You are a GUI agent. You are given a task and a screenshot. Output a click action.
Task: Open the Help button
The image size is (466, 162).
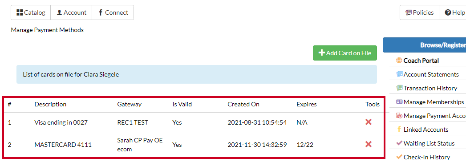[x=453, y=12]
